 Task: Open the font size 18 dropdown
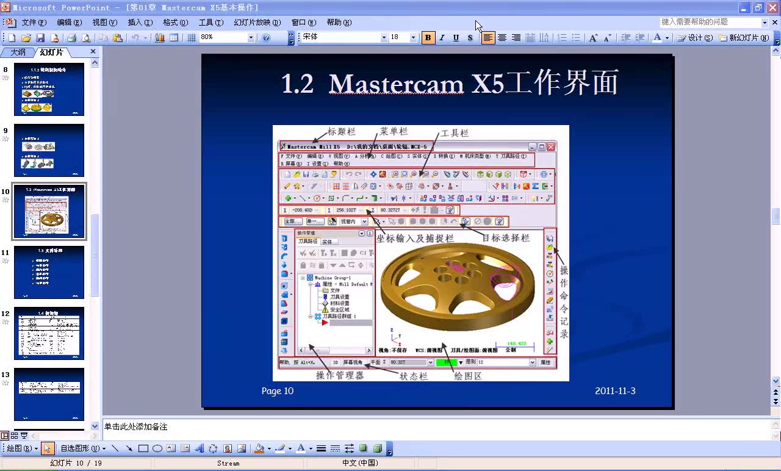(x=413, y=38)
